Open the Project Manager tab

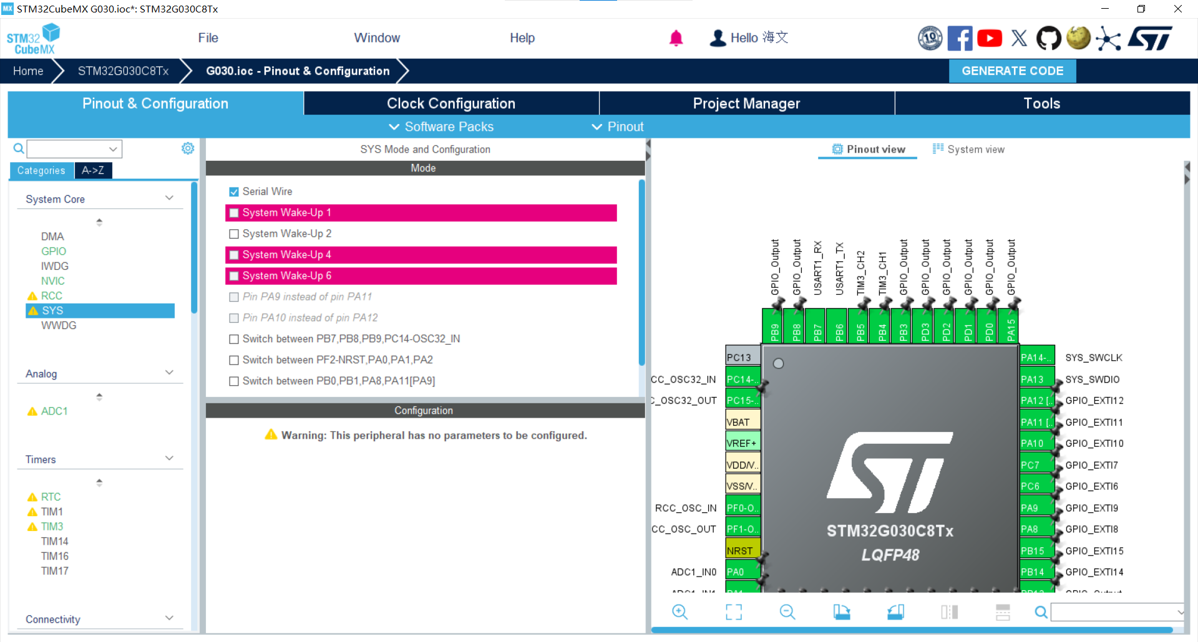tap(746, 103)
